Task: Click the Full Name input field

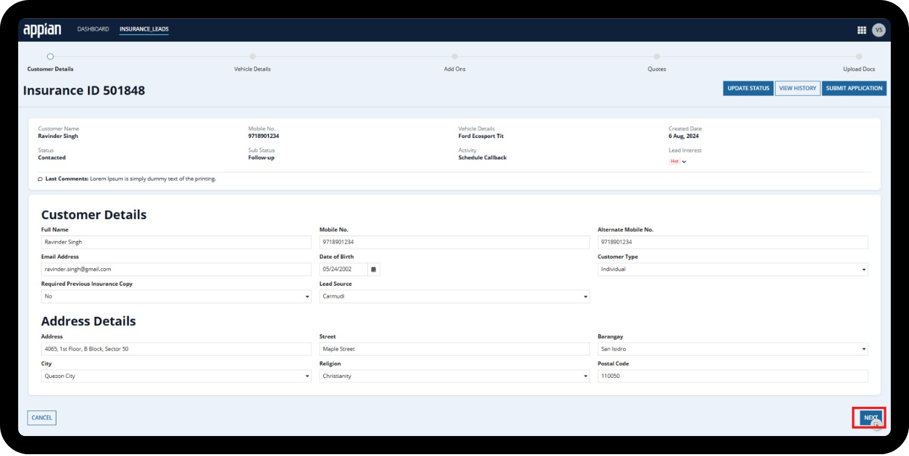Action: [x=176, y=242]
